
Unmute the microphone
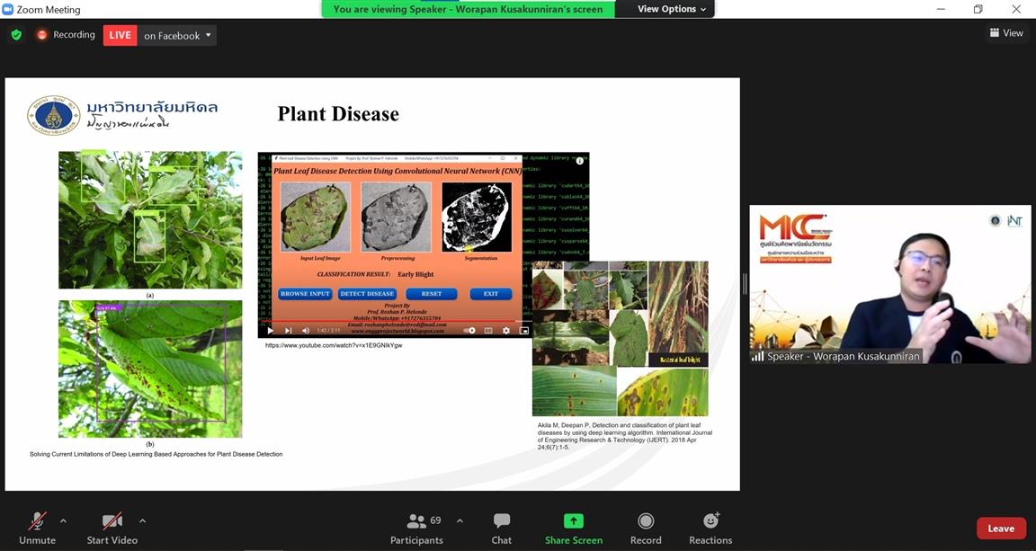(37, 529)
